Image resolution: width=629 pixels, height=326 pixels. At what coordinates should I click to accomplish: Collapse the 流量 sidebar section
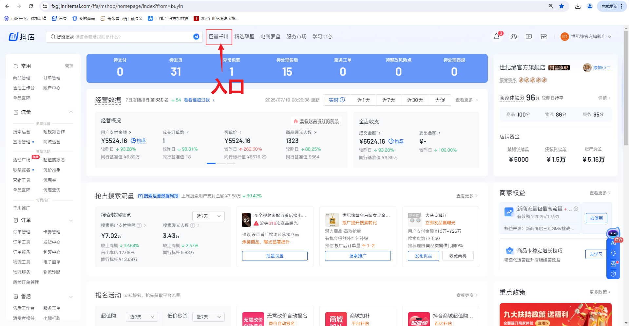(71, 112)
